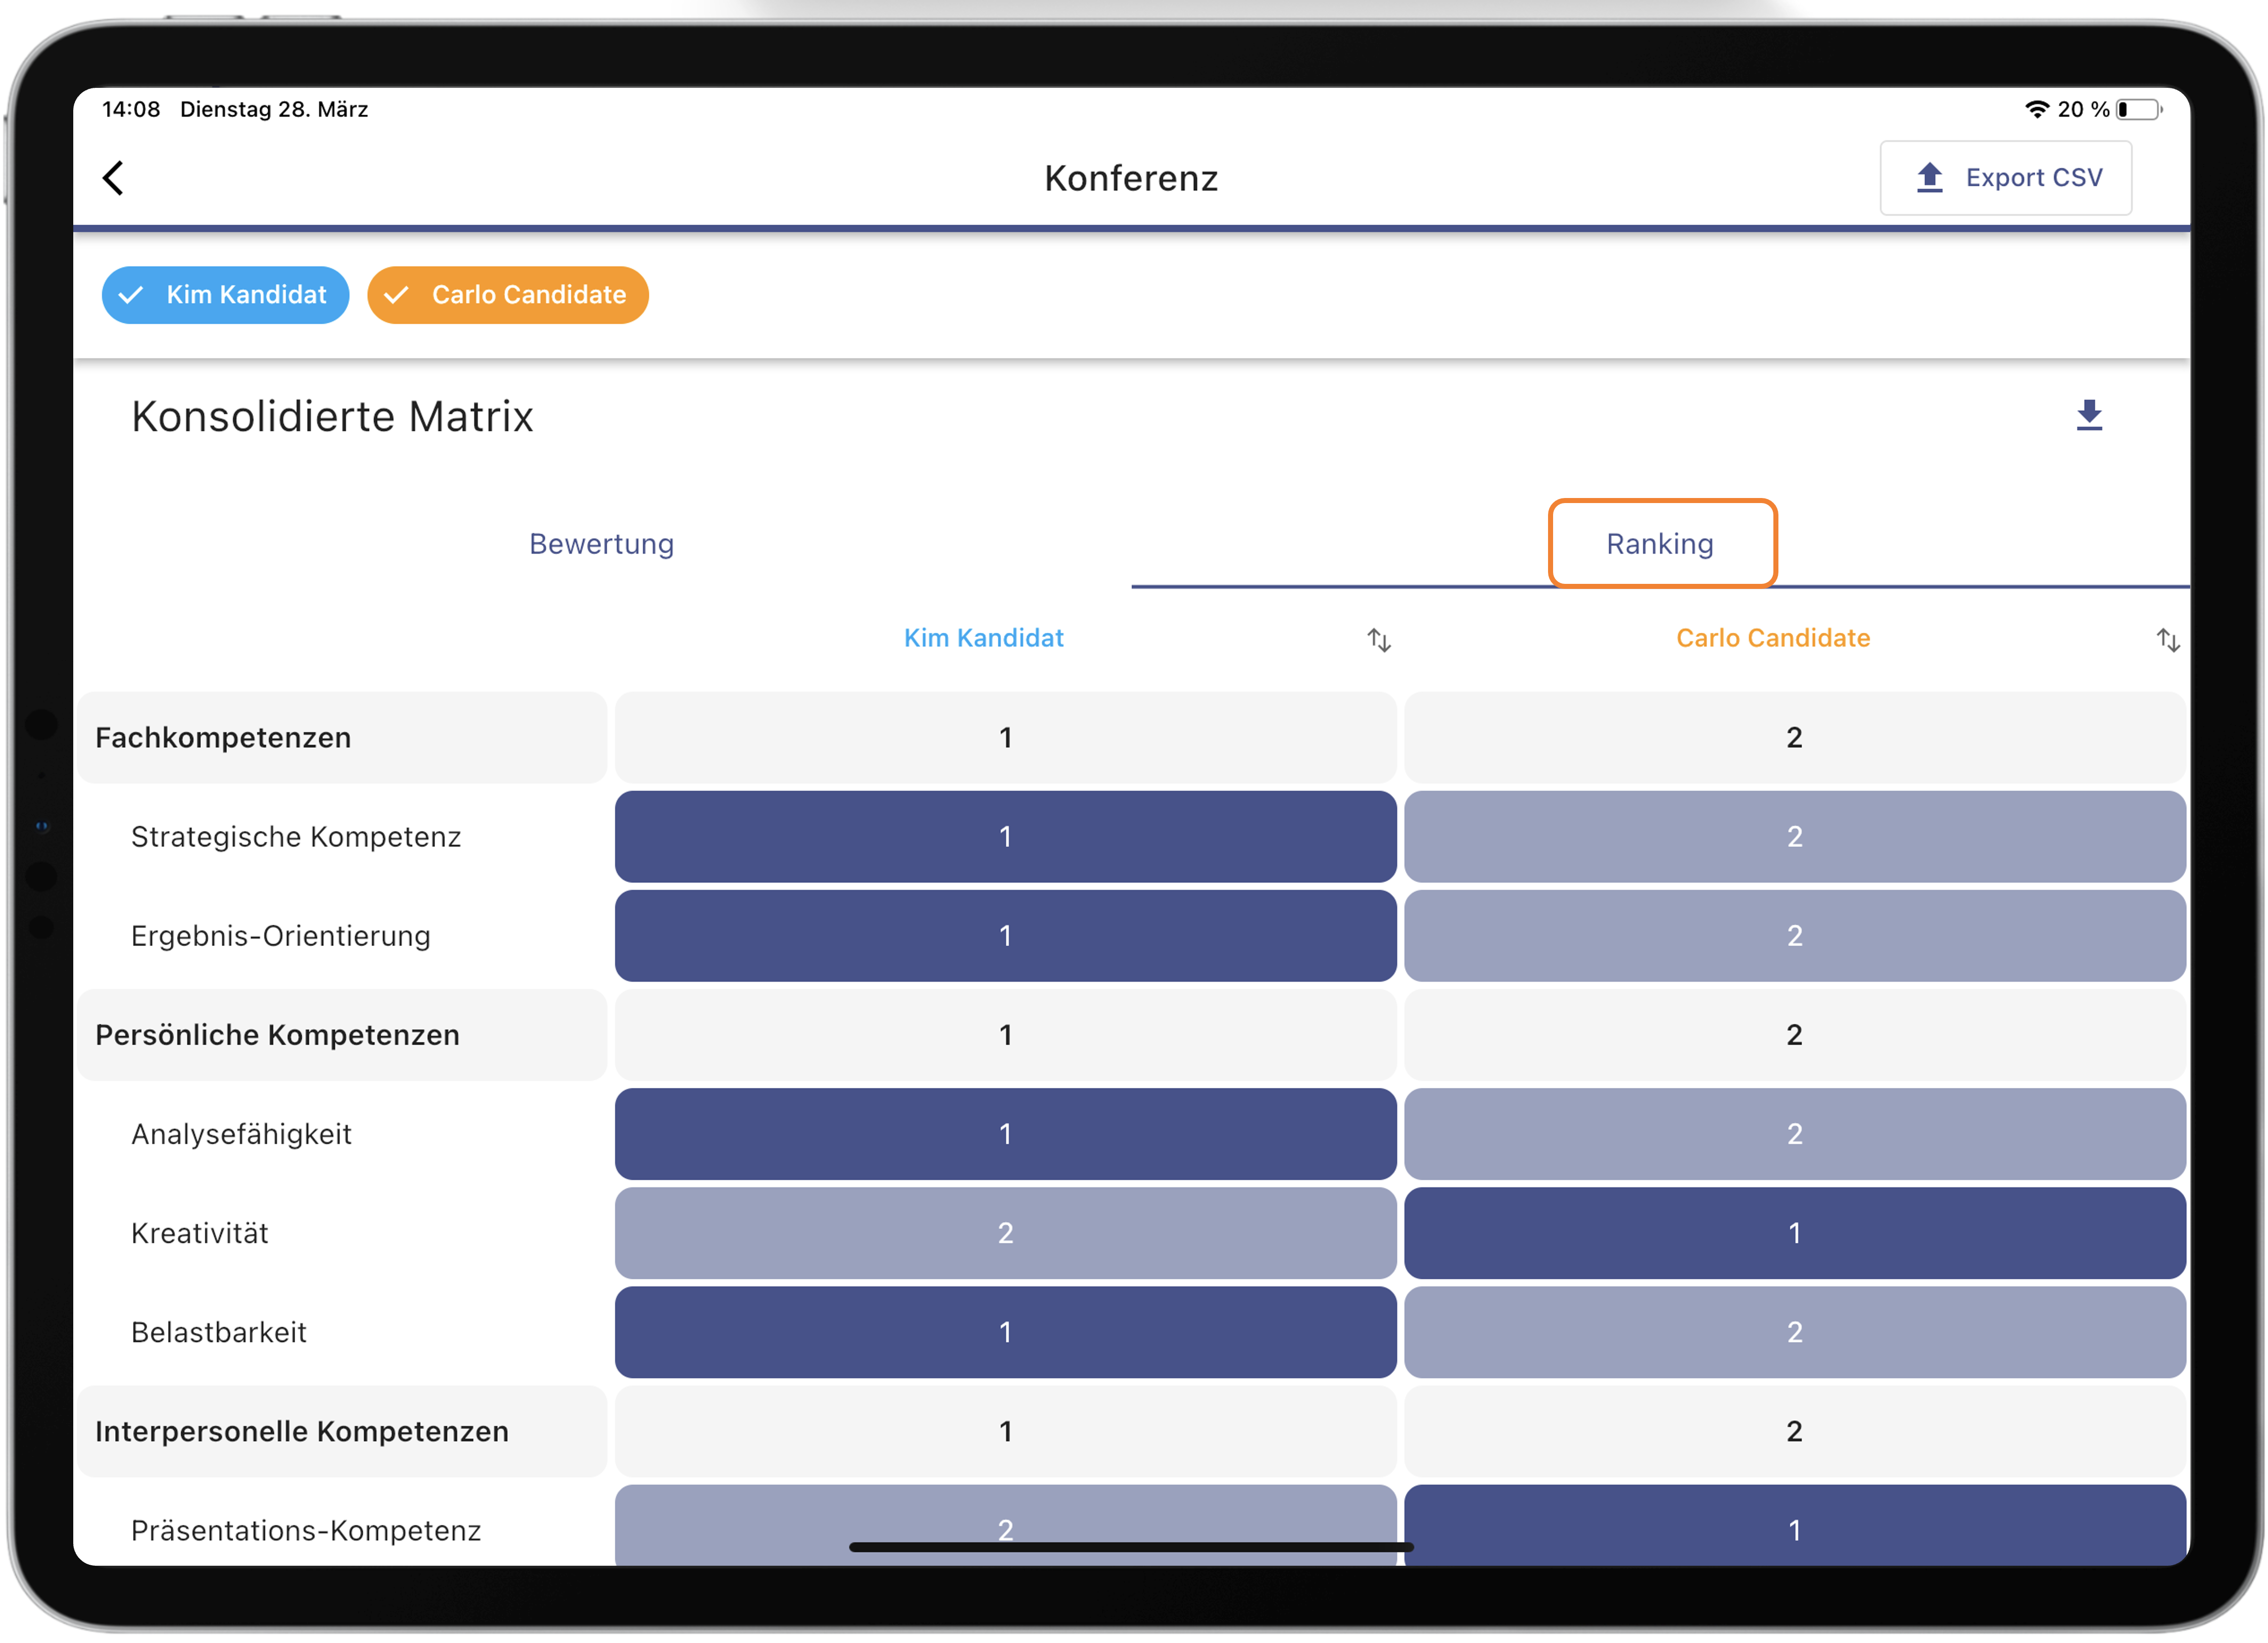Click Carlo Candidate column header name
The height and width of the screenshot is (1643, 2268).
point(1772,637)
